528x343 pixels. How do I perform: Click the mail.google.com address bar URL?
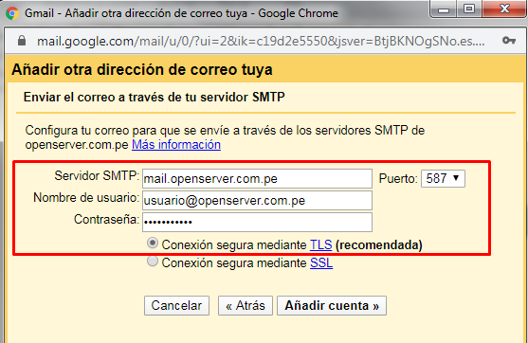coord(261,41)
